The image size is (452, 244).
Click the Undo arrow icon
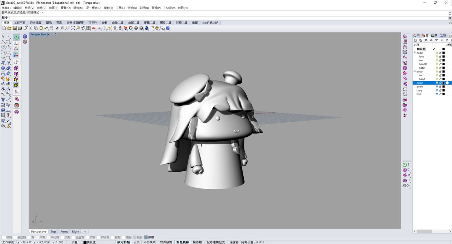point(46,28)
